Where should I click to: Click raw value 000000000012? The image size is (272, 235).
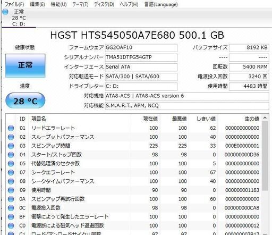pos(242,225)
